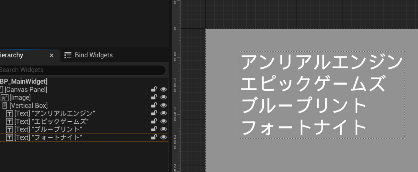This screenshot has width=418, height=172.
Task: Toggle visibility eye for Vertical Box row
Action: point(164,106)
